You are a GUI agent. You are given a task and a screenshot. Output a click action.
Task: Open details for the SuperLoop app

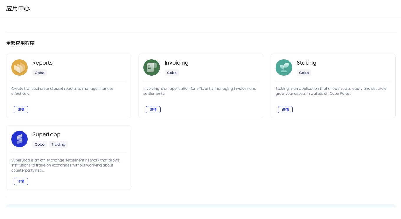point(21,181)
